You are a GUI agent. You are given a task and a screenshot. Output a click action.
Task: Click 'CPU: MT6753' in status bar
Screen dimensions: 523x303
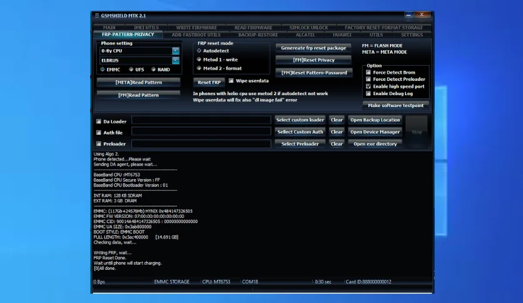coord(216,282)
